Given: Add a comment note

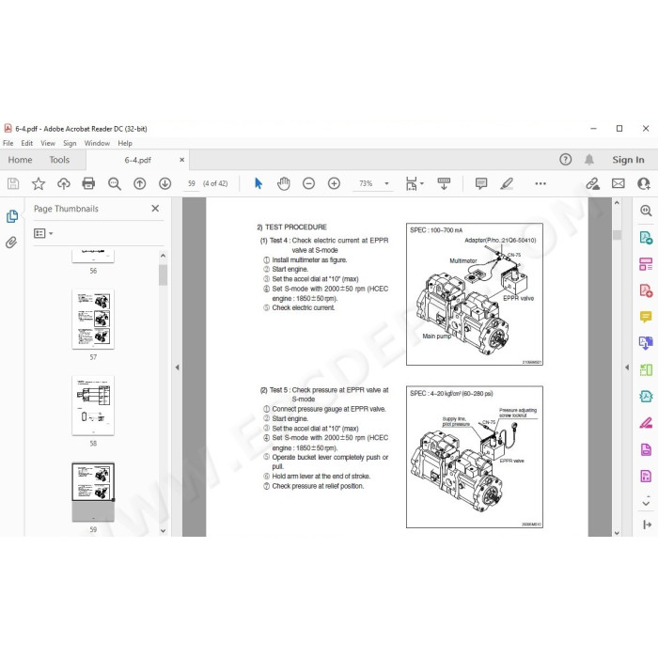Looking at the screenshot, I should click(x=481, y=183).
